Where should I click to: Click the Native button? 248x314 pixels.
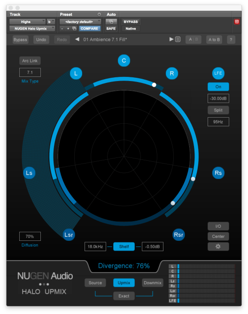131,29
